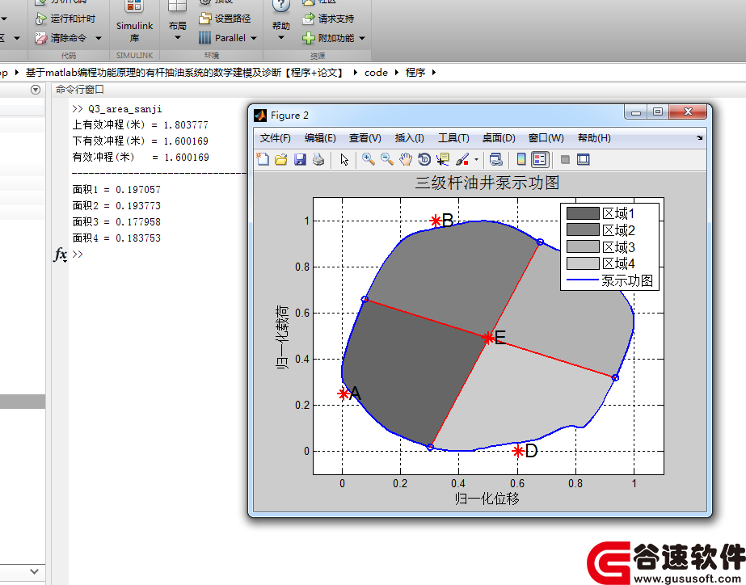This screenshot has height=585, width=746.
Task: Click the 清除命令 eraser icon
Action: 40,38
